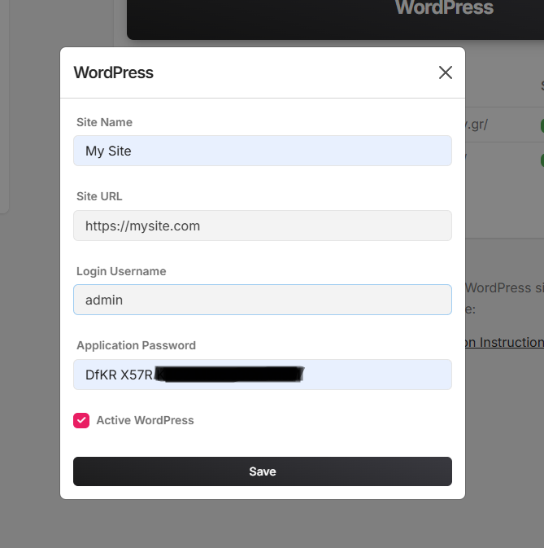The height and width of the screenshot is (548, 544).
Task: Click the Site Name field containing My Site
Action: tap(263, 151)
